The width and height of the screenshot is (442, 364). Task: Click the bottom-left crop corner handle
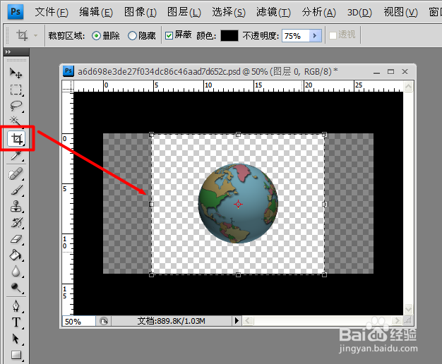151,274
